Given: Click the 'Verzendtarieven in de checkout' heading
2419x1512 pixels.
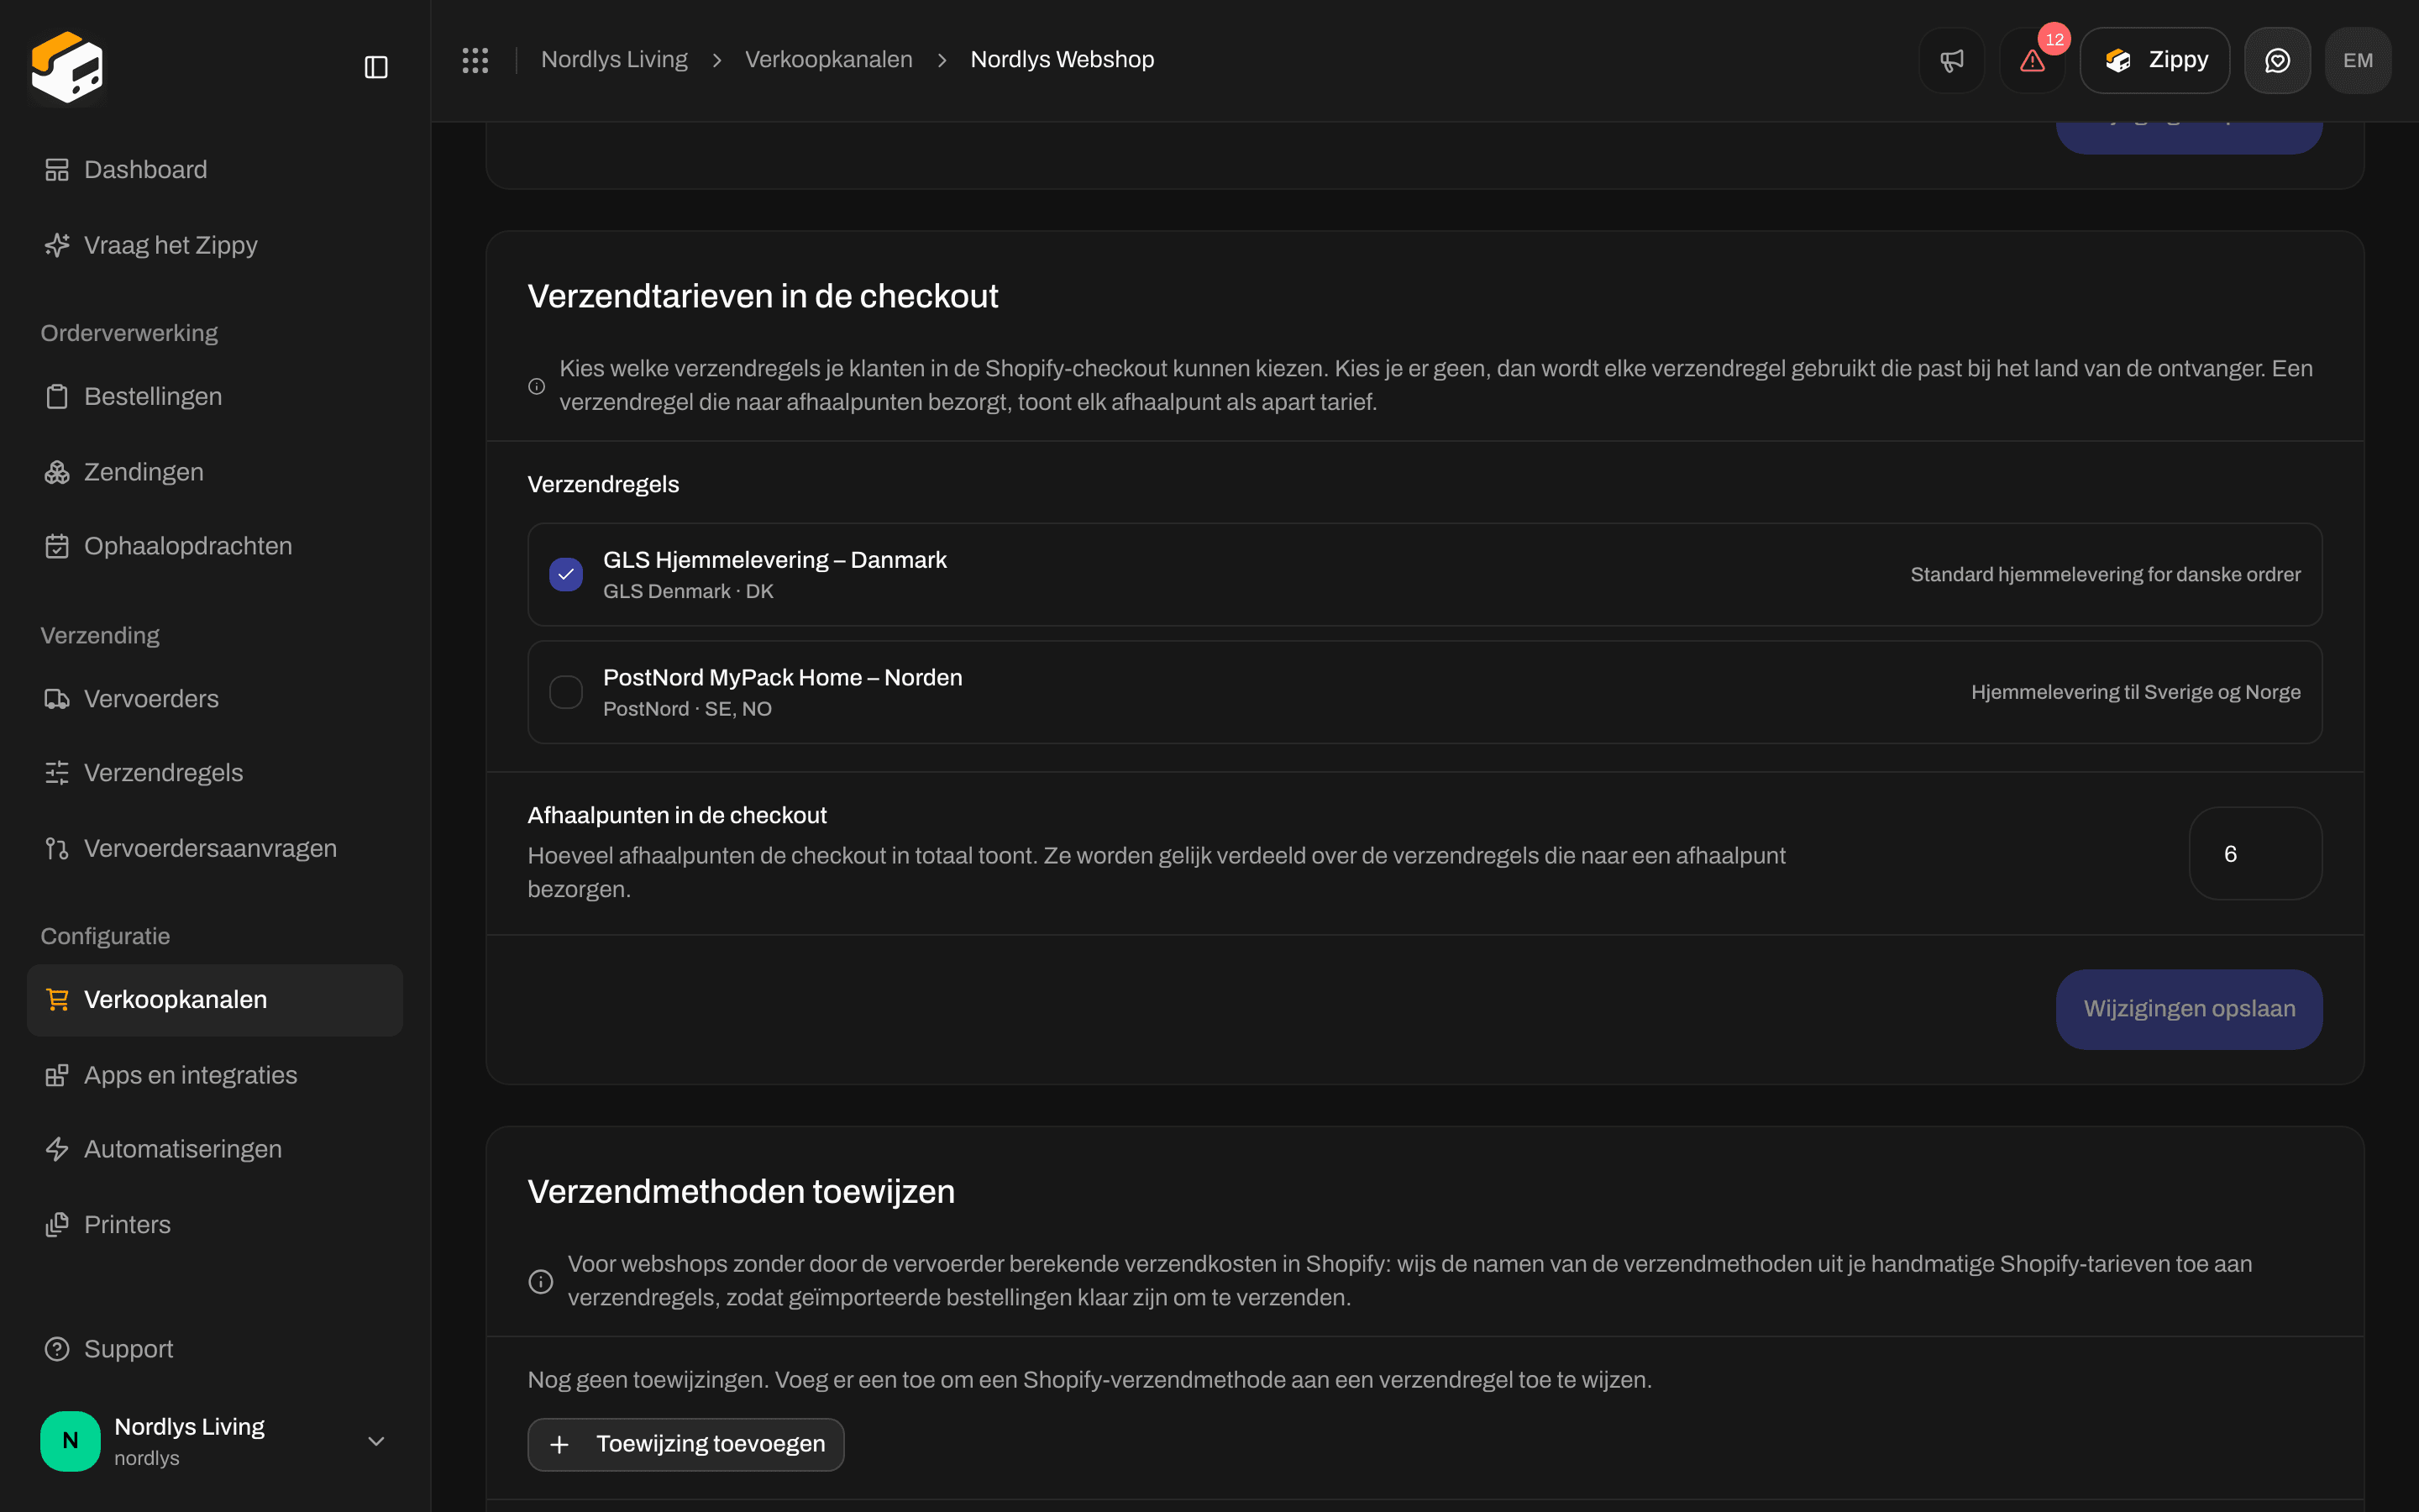Looking at the screenshot, I should coord(763,296).
